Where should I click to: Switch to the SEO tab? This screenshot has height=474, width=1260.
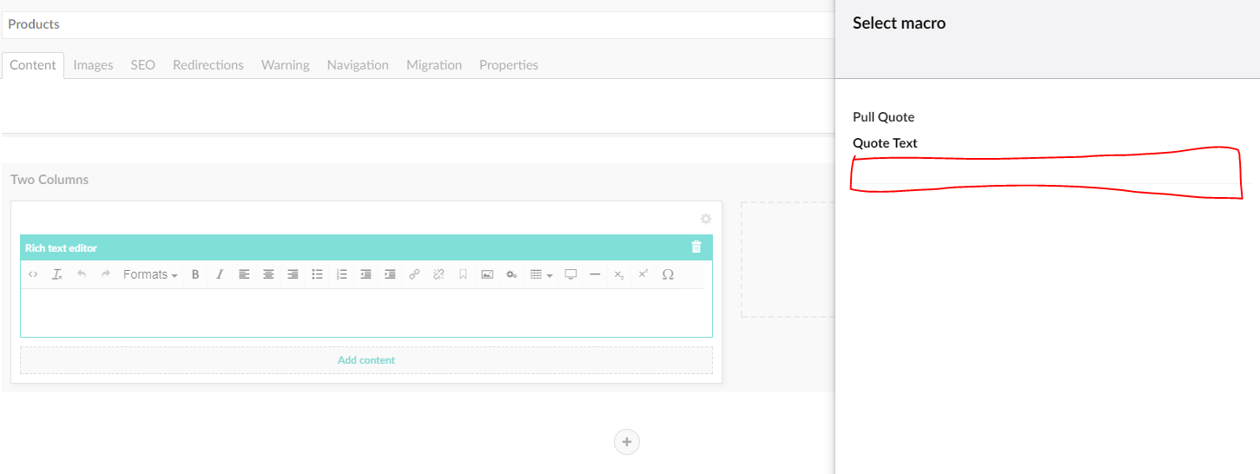[142, 65]
